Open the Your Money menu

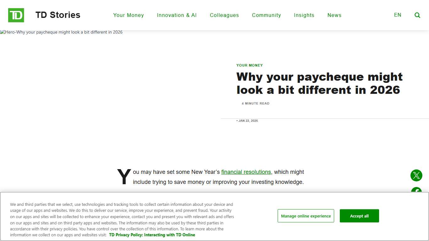128,15
